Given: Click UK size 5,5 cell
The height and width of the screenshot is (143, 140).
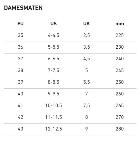Looking at the screenshot, I should [x=87, y=82].
